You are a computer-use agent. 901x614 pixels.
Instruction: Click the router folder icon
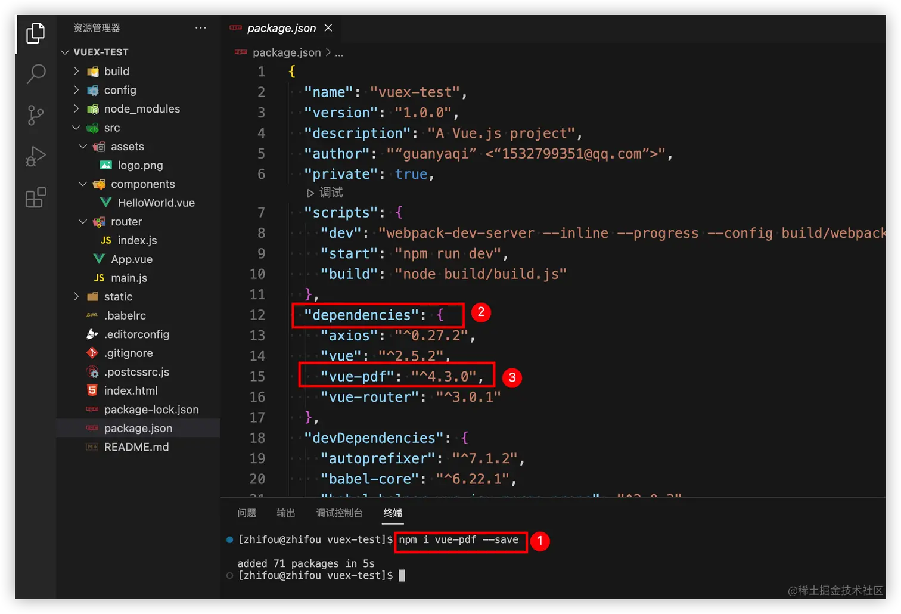(100, 222)
